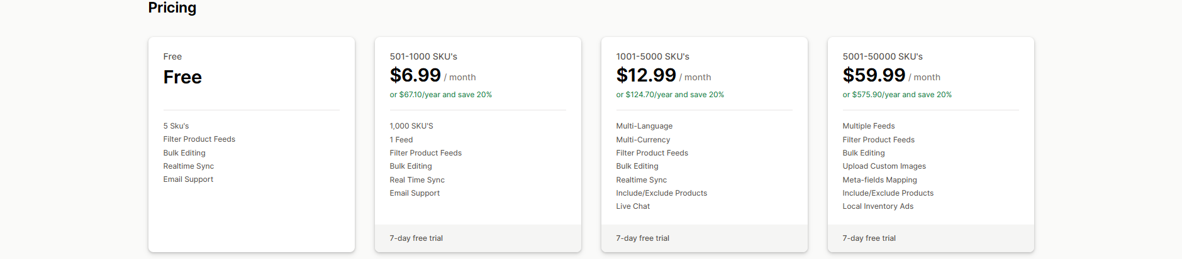Click the $6.99 per month price
Image resolution: width=1182 pixels, height=259 pixels.
click(415, 75)
